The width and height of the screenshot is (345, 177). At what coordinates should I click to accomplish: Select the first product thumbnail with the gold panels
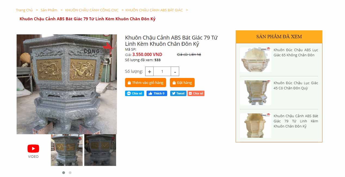67,150
